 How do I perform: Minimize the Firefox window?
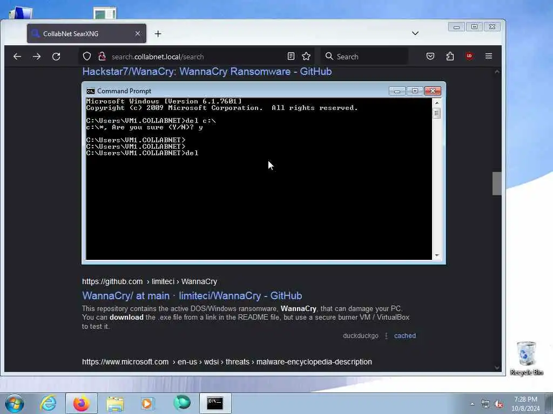pos(456,27)
